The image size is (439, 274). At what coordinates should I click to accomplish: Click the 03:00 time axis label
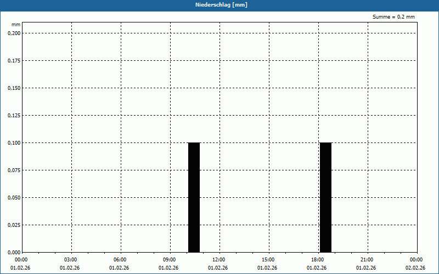(x=71, y=260)
